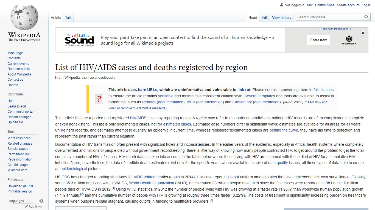The image size is (375, 210).
Task: Open Upload file link
Action: pos(15,122)
